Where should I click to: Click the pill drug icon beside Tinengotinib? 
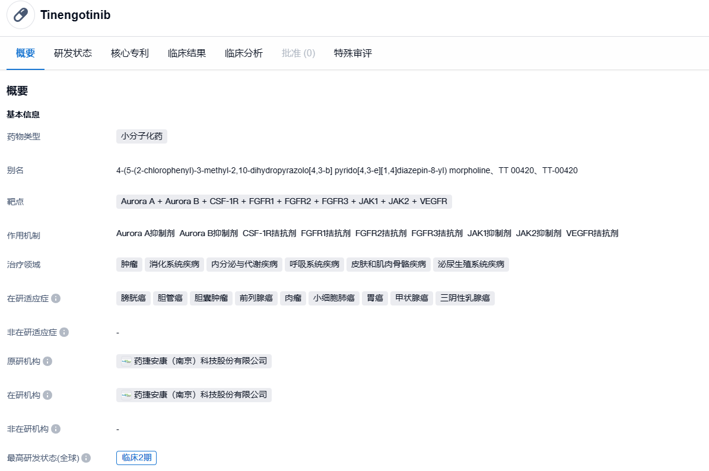pos(21,15)
